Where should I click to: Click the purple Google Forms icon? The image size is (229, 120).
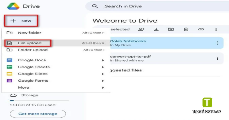(9, 81)
